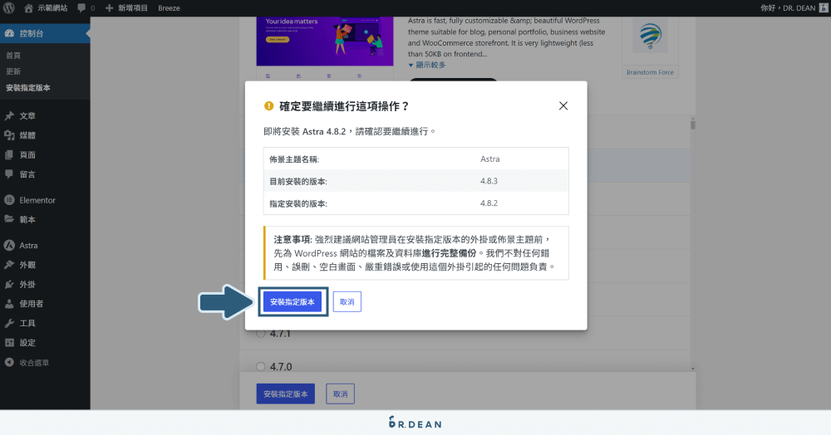The height and width of the screenshot is (435, 831).
Task: Click the 新增項目 plus icon
Action: coord(109,8)
